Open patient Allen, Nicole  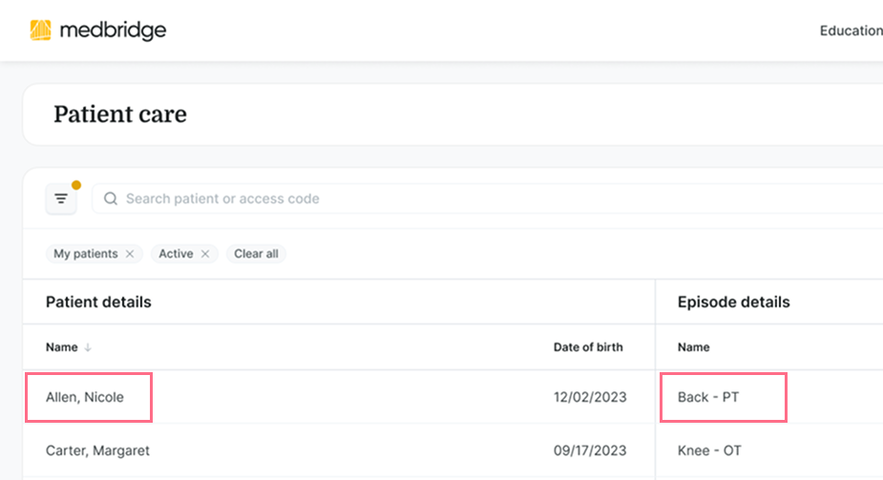point(85,397)
